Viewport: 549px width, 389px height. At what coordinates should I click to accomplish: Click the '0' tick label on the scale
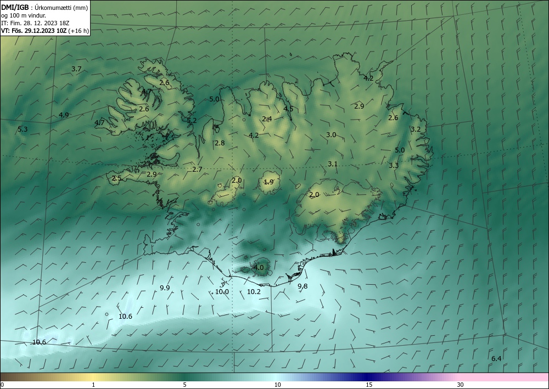coord(2,385)
